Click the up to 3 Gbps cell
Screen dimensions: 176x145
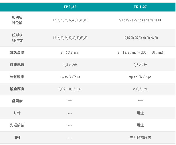point(70,77)
